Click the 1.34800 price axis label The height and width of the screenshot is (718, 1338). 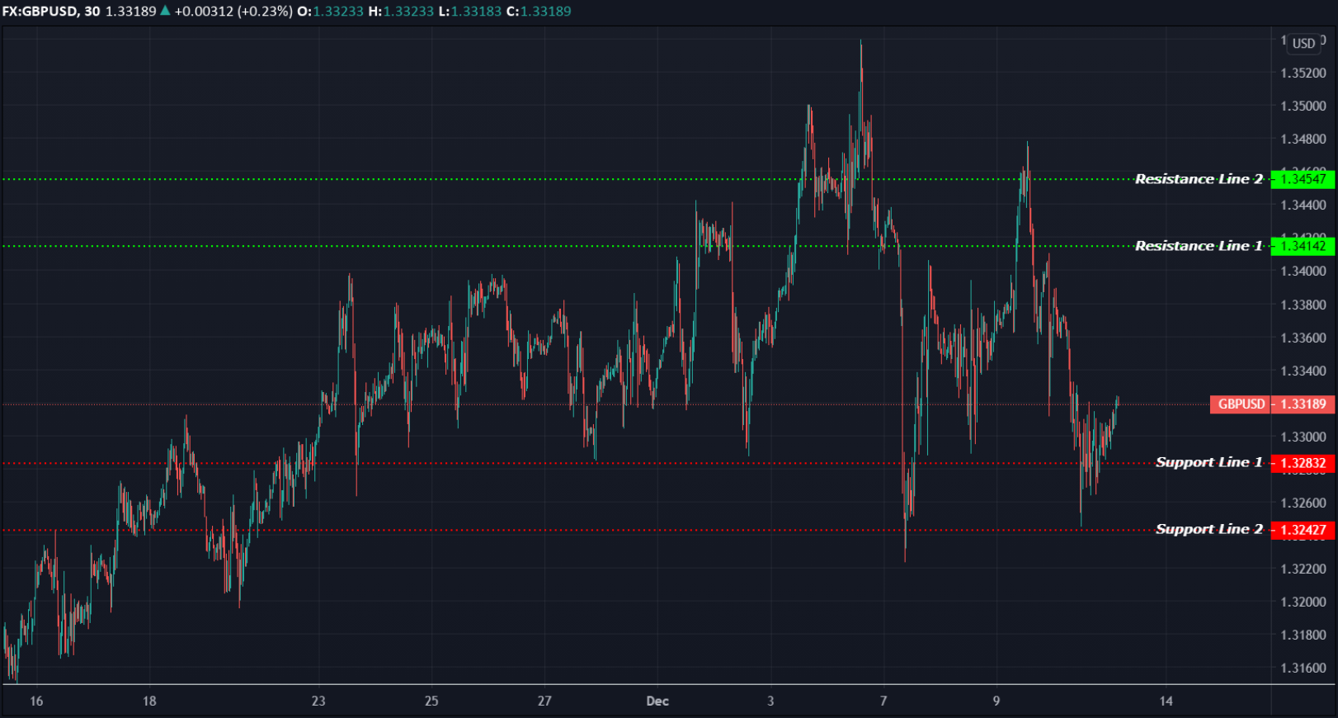point(1303,139)
